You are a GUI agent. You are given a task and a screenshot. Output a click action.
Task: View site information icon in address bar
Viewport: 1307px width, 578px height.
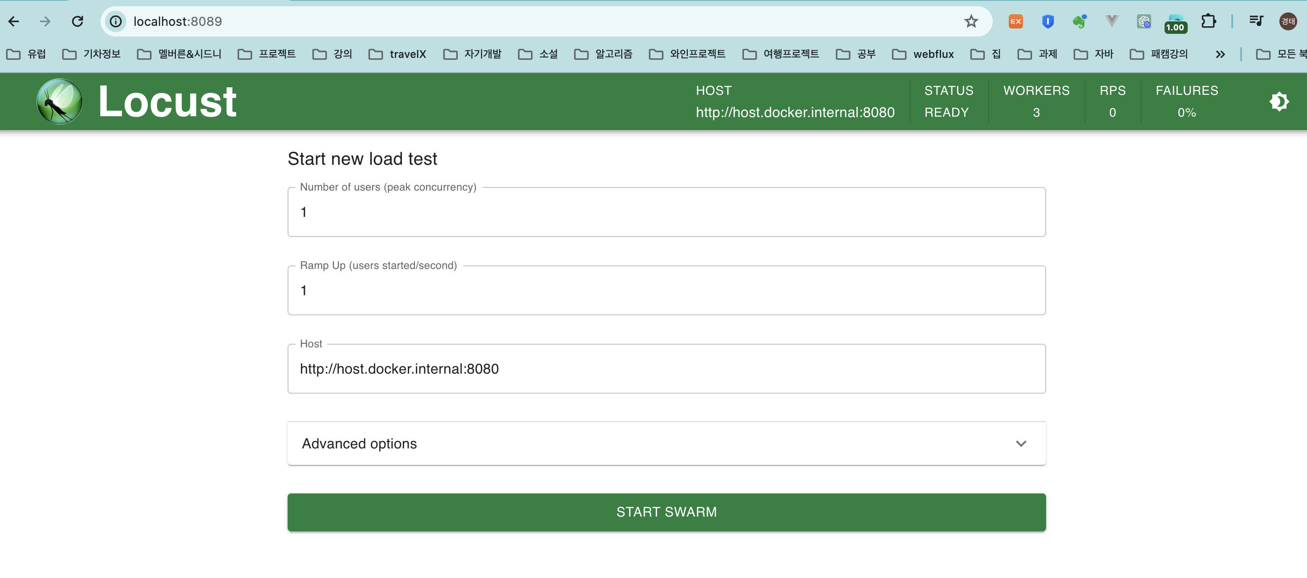point(116,21)
